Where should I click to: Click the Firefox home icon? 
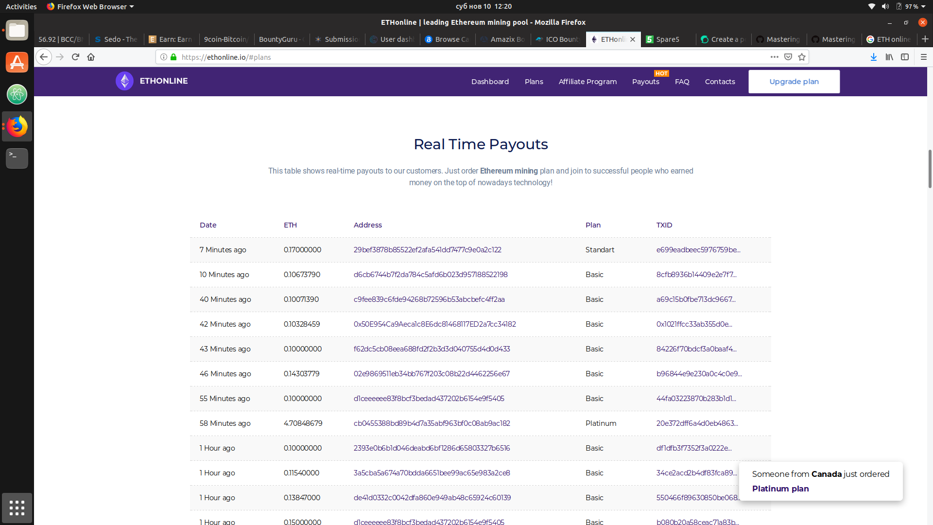[x=91, y=57]
